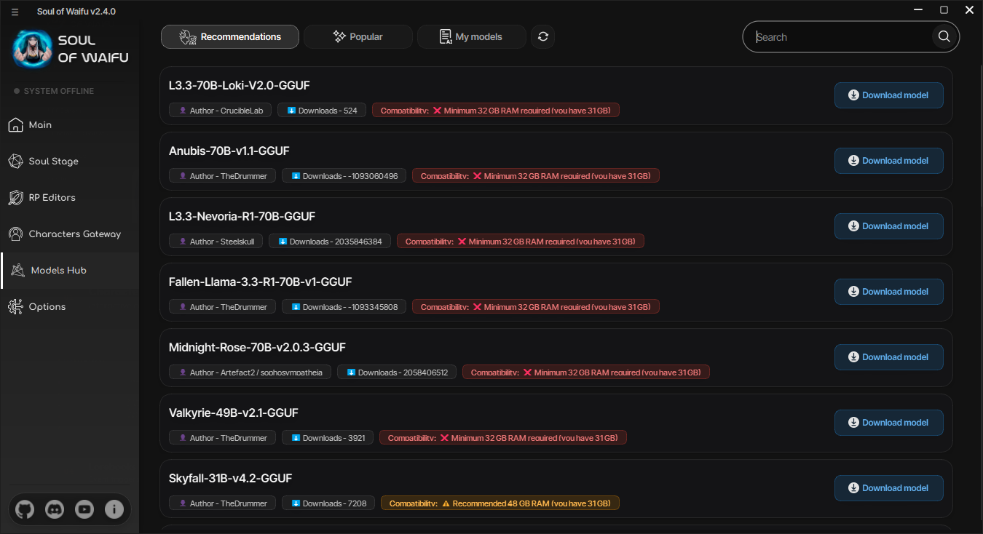Click the Soul of Waifu logo avatar
The image size is (983, 534).
coord(32,49)
